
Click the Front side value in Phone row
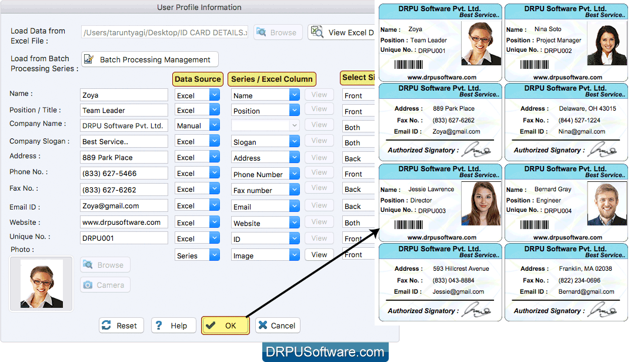358,174
